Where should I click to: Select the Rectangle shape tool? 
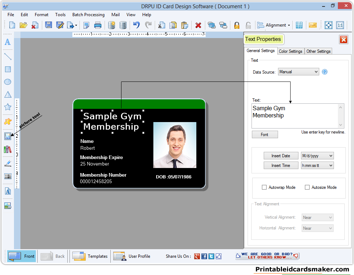tap(8, 69)
